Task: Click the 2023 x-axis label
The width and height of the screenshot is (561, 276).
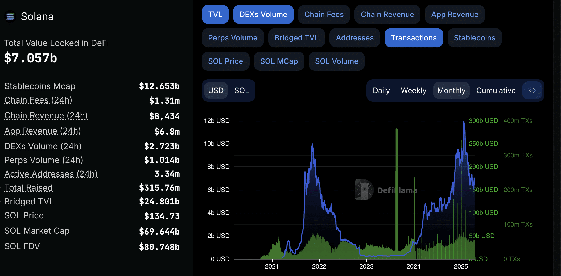Action: (366, 266)
